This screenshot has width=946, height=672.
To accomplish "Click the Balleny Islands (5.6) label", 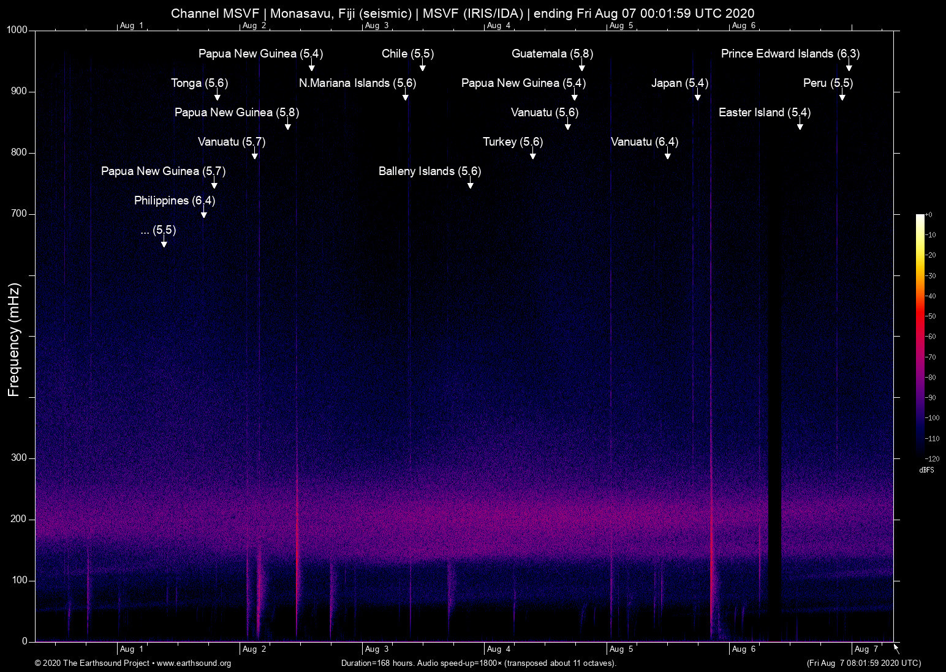I will point(430,171).
